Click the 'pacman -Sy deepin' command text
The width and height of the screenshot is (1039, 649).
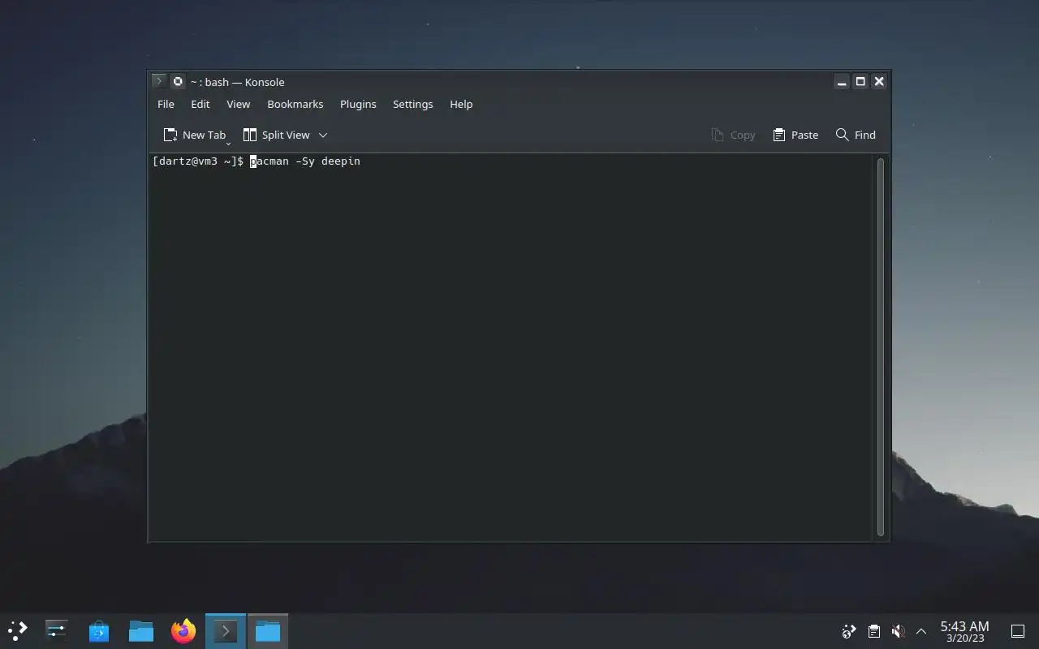305,161
